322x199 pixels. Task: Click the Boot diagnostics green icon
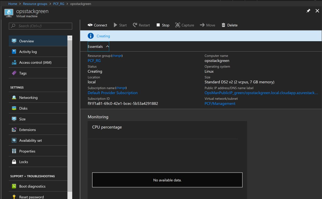14,186
